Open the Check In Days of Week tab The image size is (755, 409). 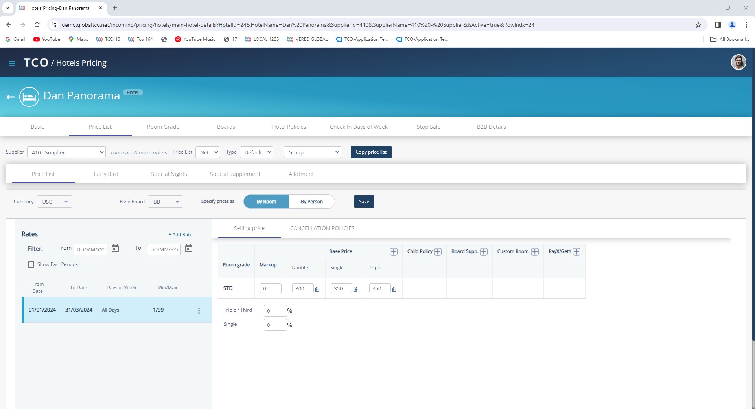[359, 127]
